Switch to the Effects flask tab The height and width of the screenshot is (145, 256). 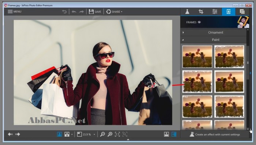click(187, 12)
